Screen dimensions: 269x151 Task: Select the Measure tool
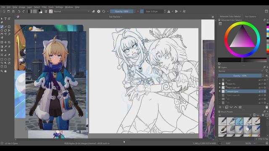5,55
